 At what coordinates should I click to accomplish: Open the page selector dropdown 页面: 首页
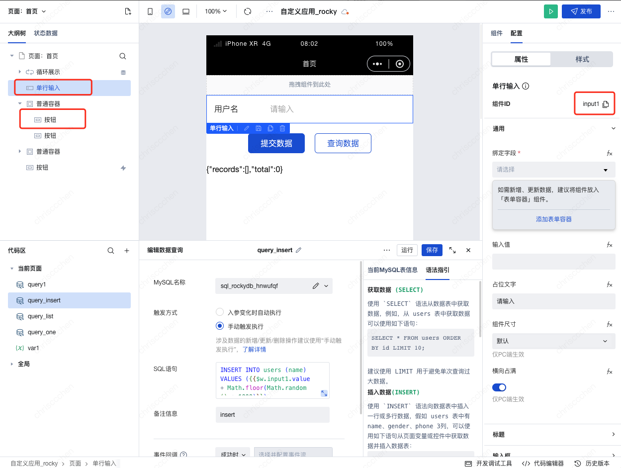(x=27, y=11)
